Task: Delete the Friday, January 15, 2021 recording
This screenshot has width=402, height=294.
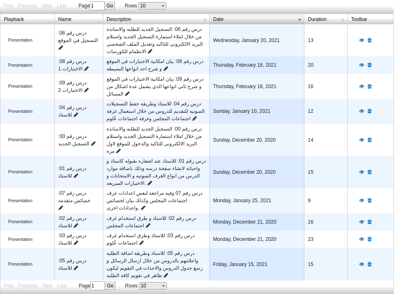Action: pyautogui.click(x=369, y=264)
